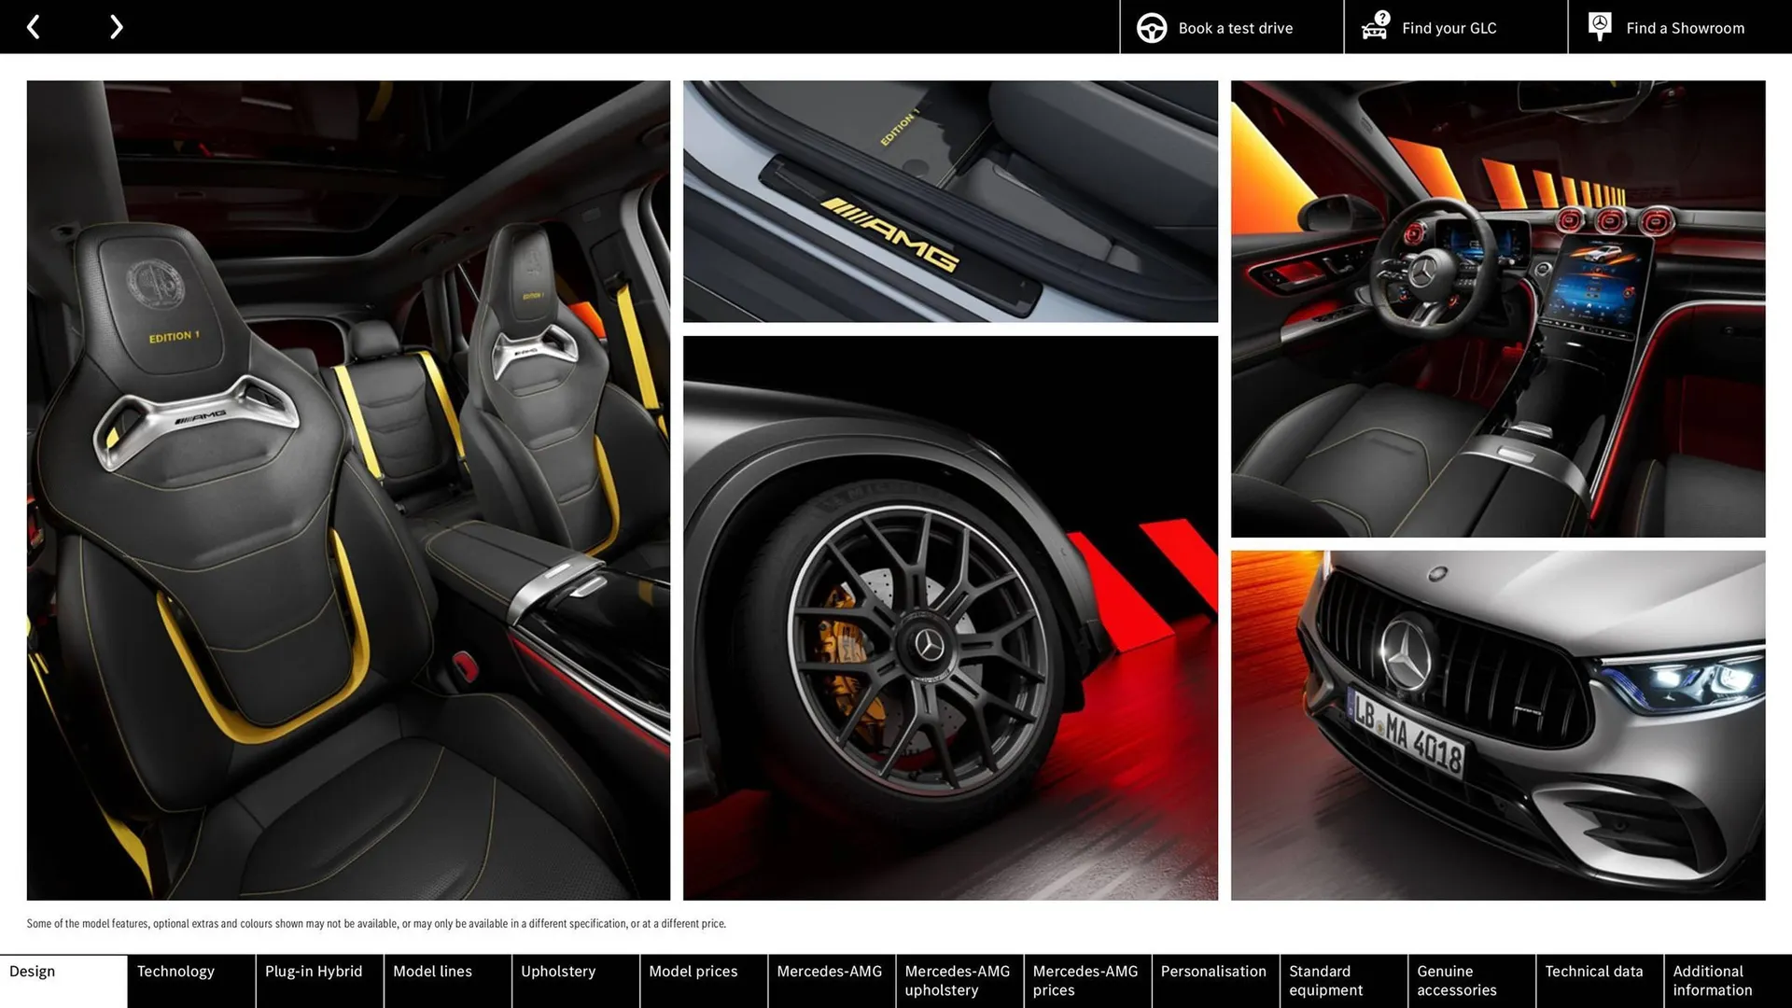Screen dimensions: 1792x1008
Task: Click the steering wheel test drive icon
Action: [x=1151, y=27]
